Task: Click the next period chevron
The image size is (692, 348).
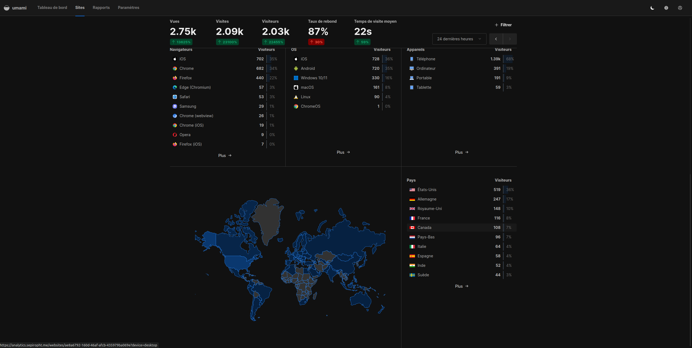Action: (510, 39)
